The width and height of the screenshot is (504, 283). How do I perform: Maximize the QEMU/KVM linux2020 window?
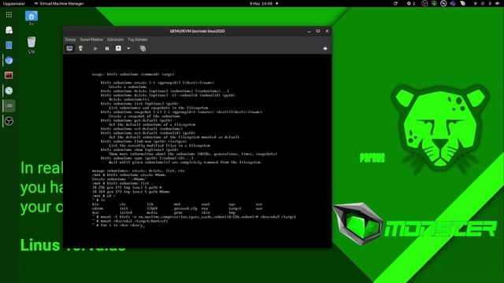[x=318, y=31]
